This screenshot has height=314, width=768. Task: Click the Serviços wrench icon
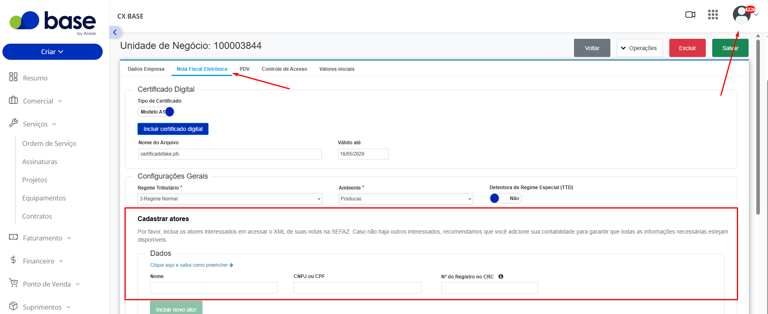(x=13, y=123)
